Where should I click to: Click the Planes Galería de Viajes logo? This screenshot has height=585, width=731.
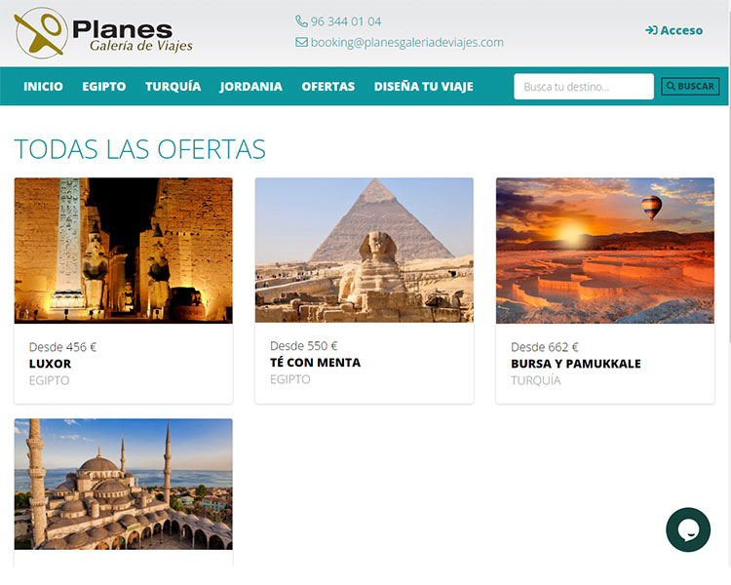point(103,32)
